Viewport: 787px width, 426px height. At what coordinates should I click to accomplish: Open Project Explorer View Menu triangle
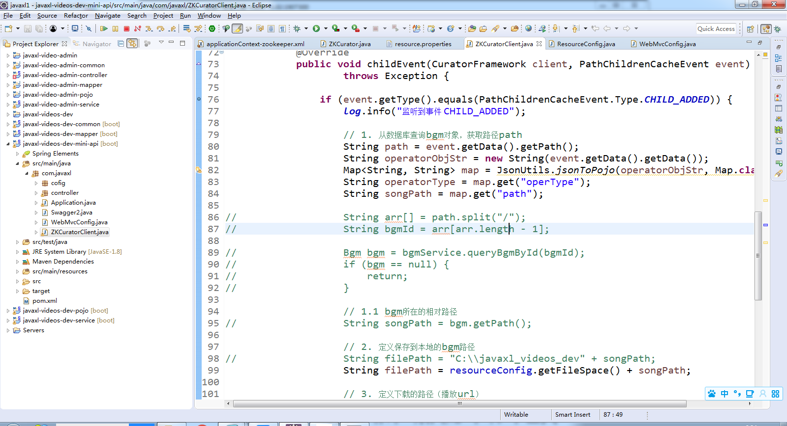[x=161, y=43]
